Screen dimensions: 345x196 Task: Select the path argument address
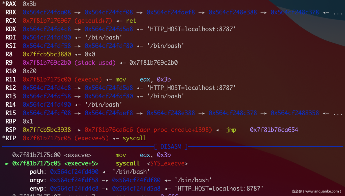coord(74,172)
